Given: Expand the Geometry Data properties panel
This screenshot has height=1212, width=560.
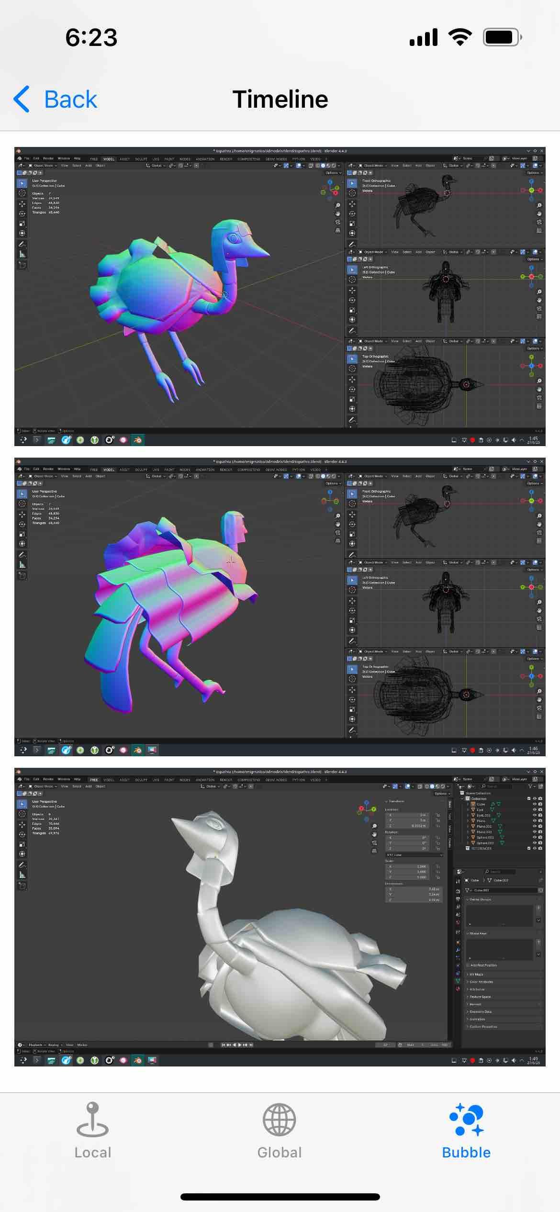Looking at the screenshot, I should [480, 1011].
